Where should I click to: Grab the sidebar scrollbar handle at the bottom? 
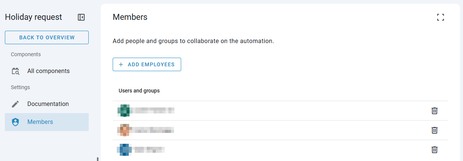98,159
